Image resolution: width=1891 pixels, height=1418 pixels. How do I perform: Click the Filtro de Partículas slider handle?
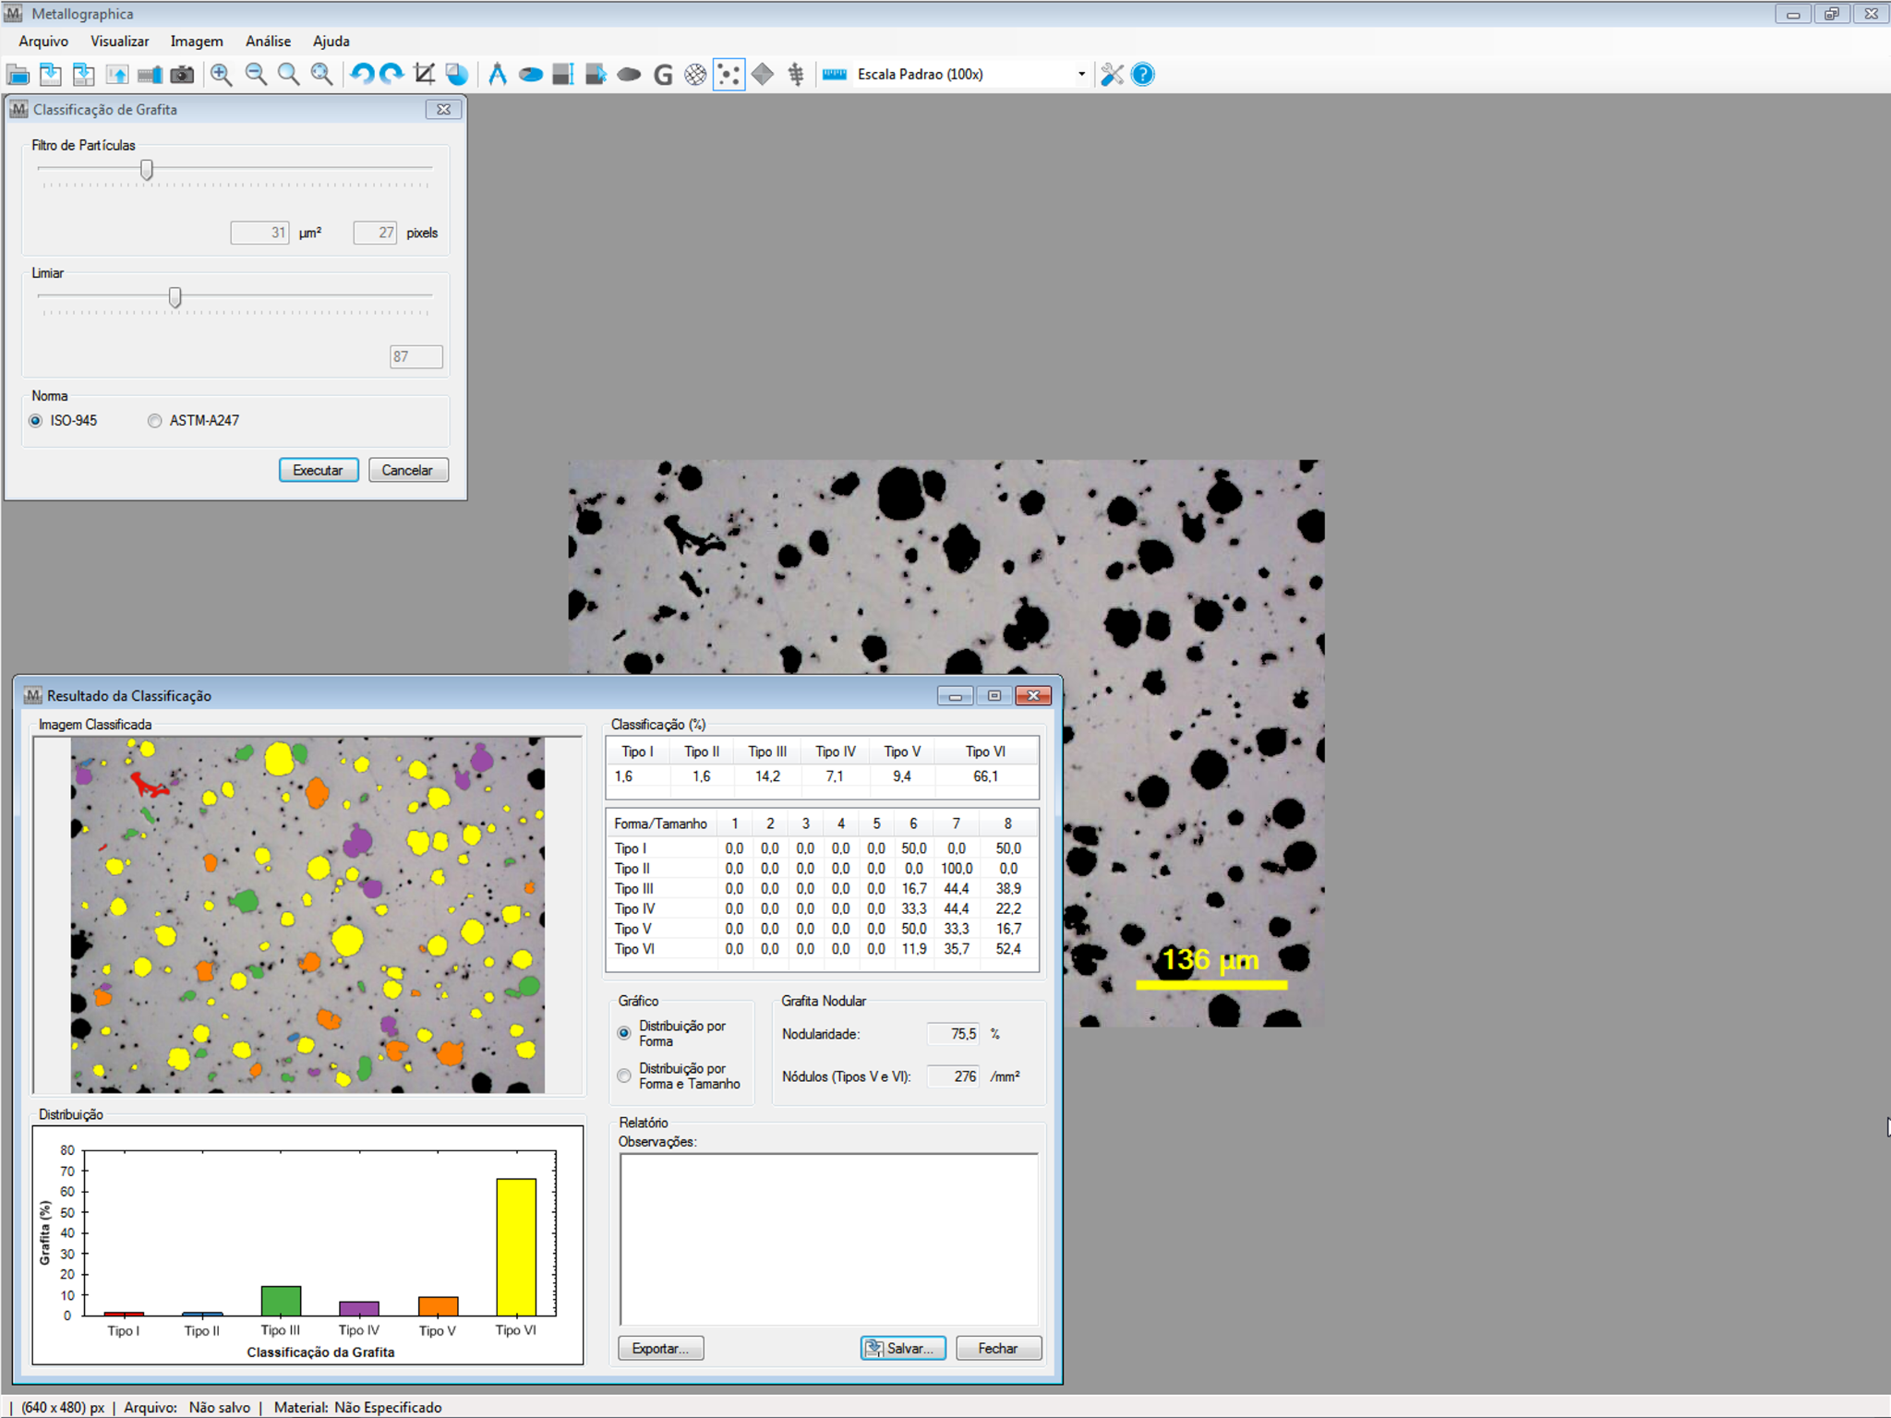(147, 170)
